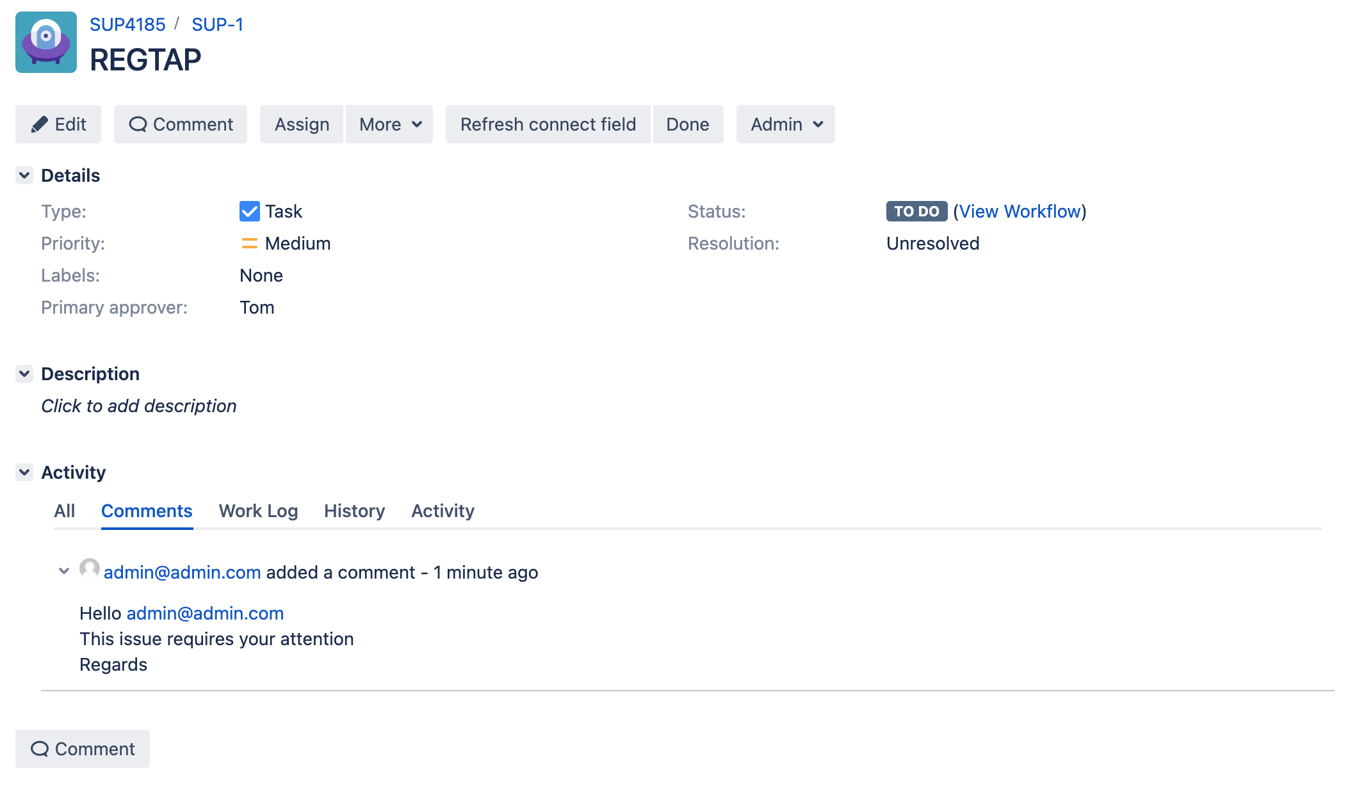Collapse the Details section
This screenshot has width=1350, height=809.
point(24,175)
